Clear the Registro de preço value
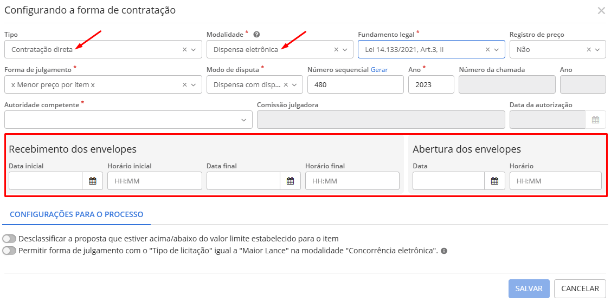 [589, 49]
